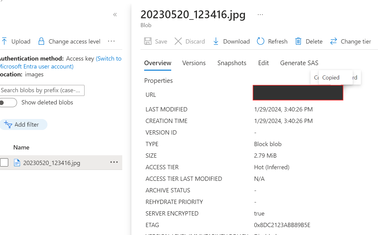The image size is (378, 235).
Task: Click the CREATION TIME property label
Action: pyautogui.click(x=167, y=121)
